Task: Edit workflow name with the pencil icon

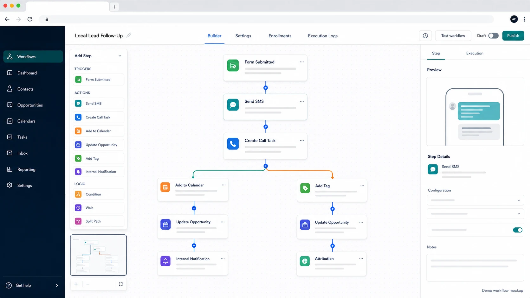Action: pos(129,35)
